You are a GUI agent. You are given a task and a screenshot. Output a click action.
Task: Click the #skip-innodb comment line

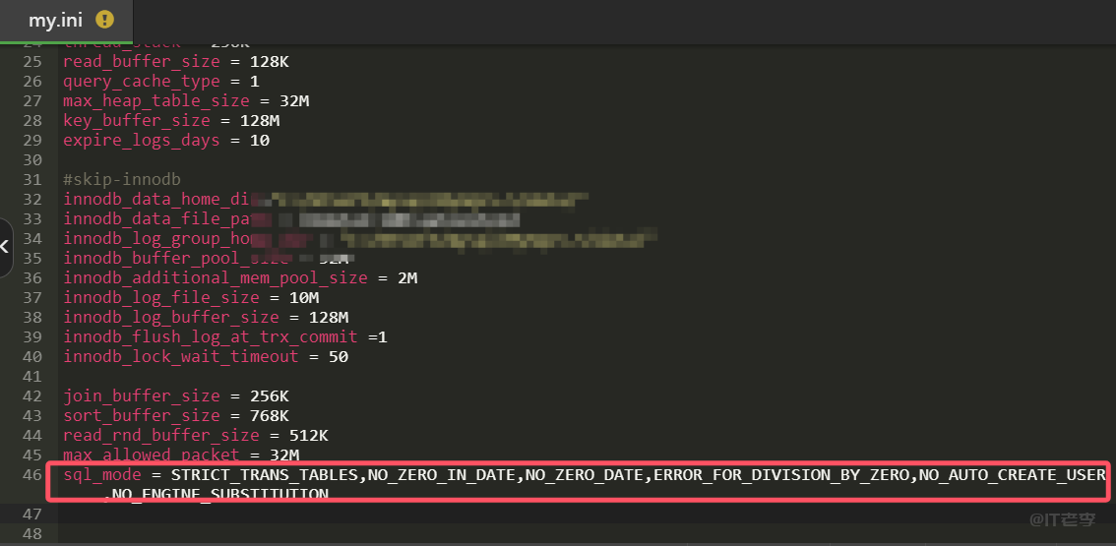tap(121, 179)
